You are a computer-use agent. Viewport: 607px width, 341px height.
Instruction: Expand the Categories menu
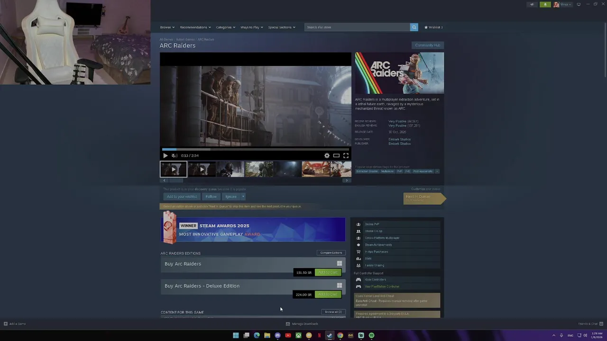point(225,27)
